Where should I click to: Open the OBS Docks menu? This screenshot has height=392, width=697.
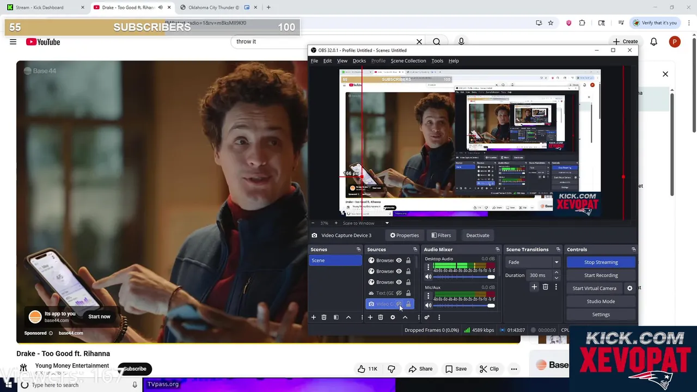coord(359,61)
